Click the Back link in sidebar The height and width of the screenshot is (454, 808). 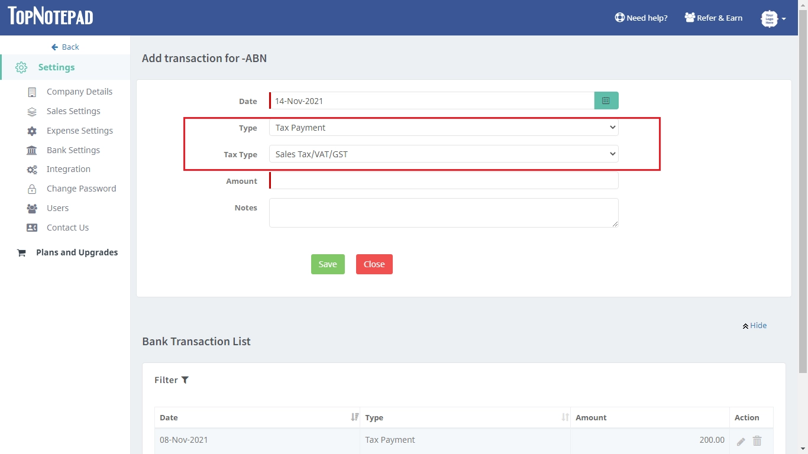65,47
